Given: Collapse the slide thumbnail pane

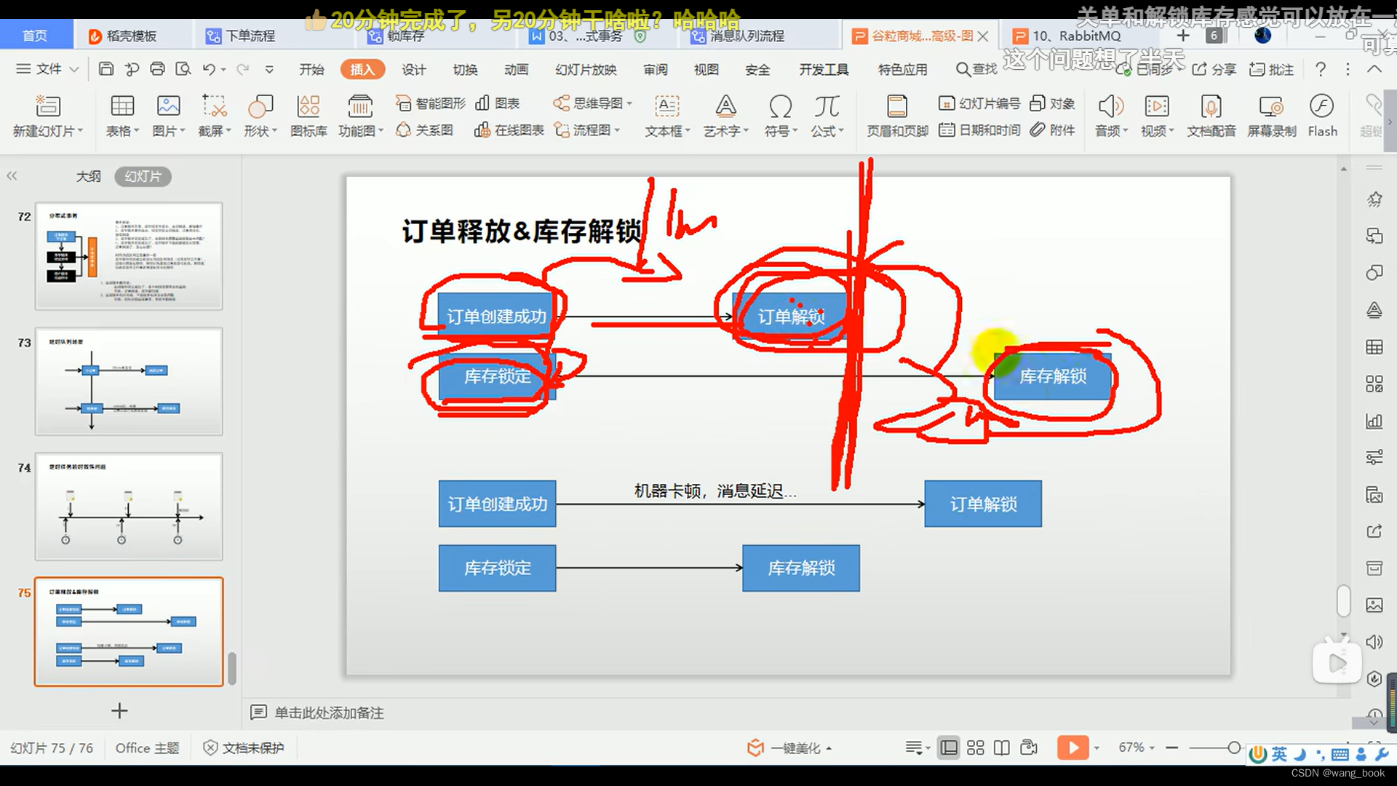Looking at the screenshot, I should pyautogui.click(x=12, y=176).
